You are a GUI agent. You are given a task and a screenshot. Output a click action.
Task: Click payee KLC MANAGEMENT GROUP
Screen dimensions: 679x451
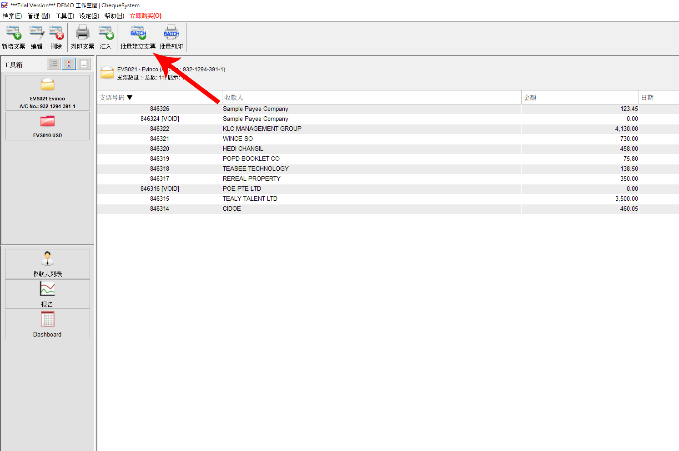click(x=262, y=129)
